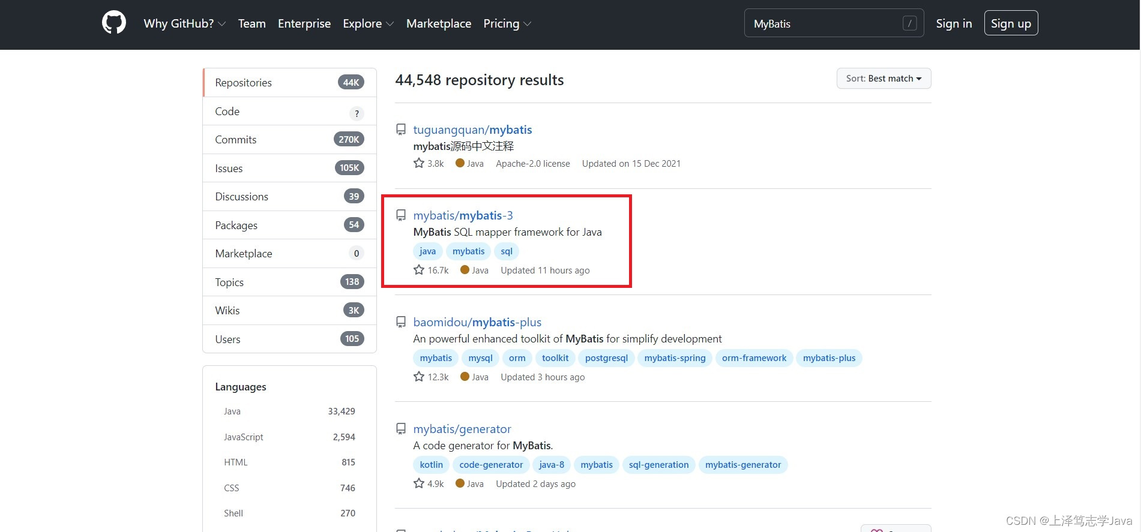Open the Team nav item
The height and width of the screenshot is (532, 1141).
pos(251,23)
